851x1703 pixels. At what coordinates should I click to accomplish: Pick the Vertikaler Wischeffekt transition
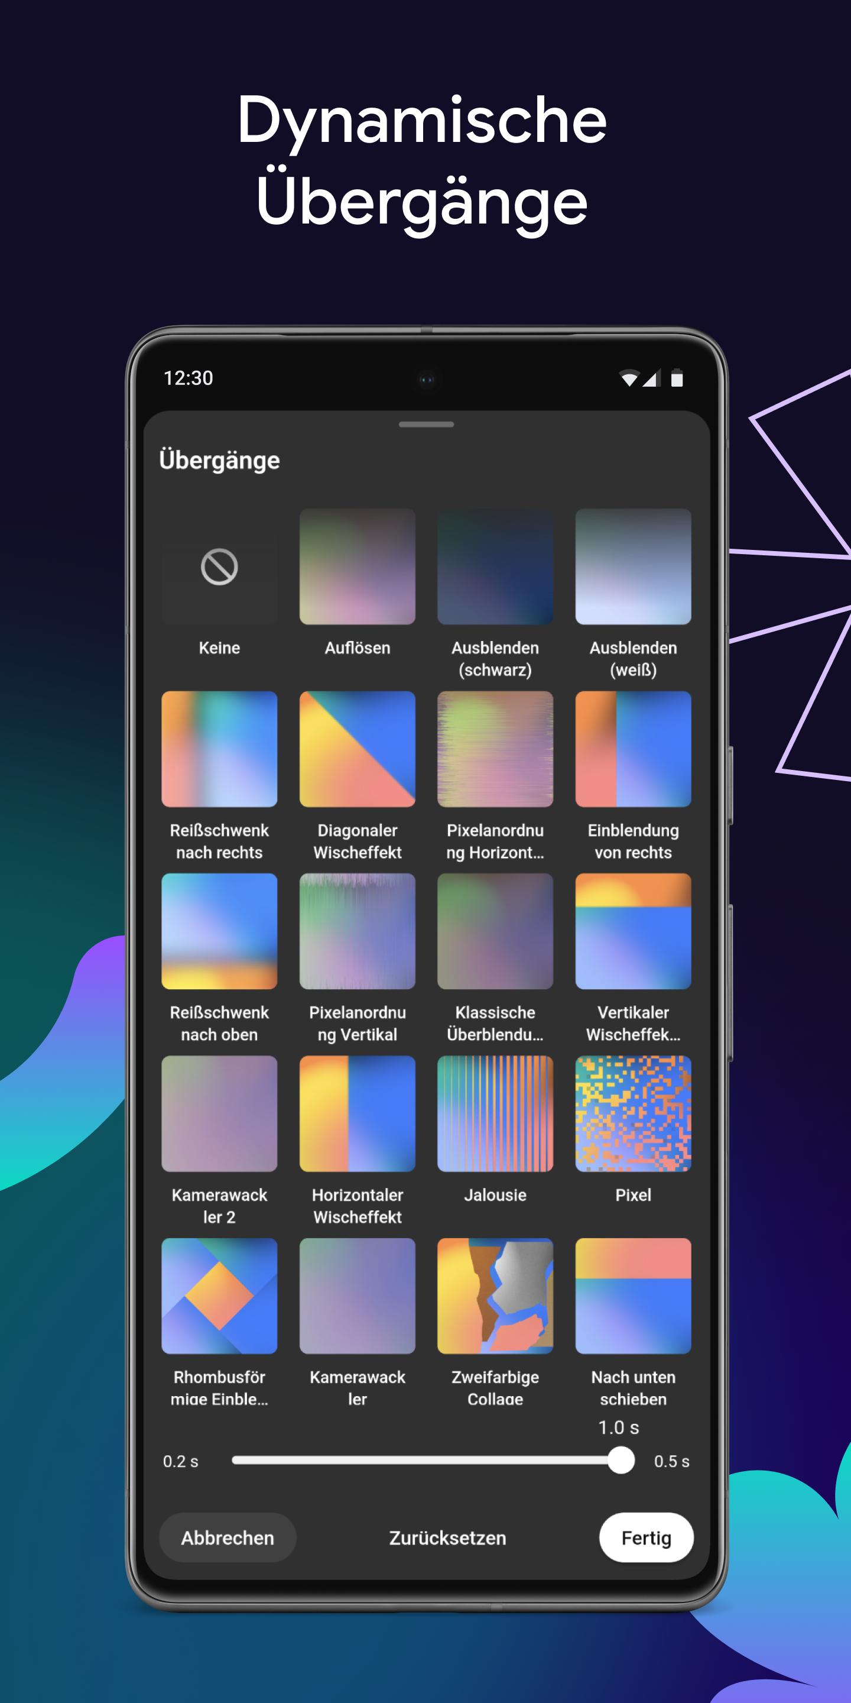(x=634, y=931)
